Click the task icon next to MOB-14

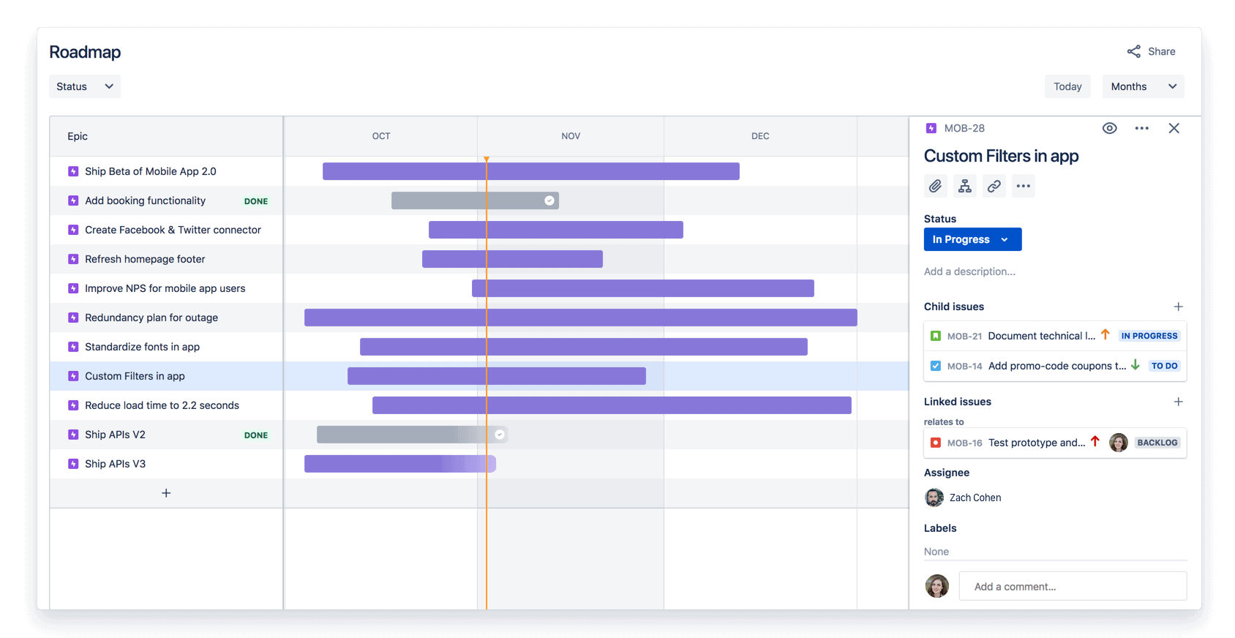click(936, 366)
